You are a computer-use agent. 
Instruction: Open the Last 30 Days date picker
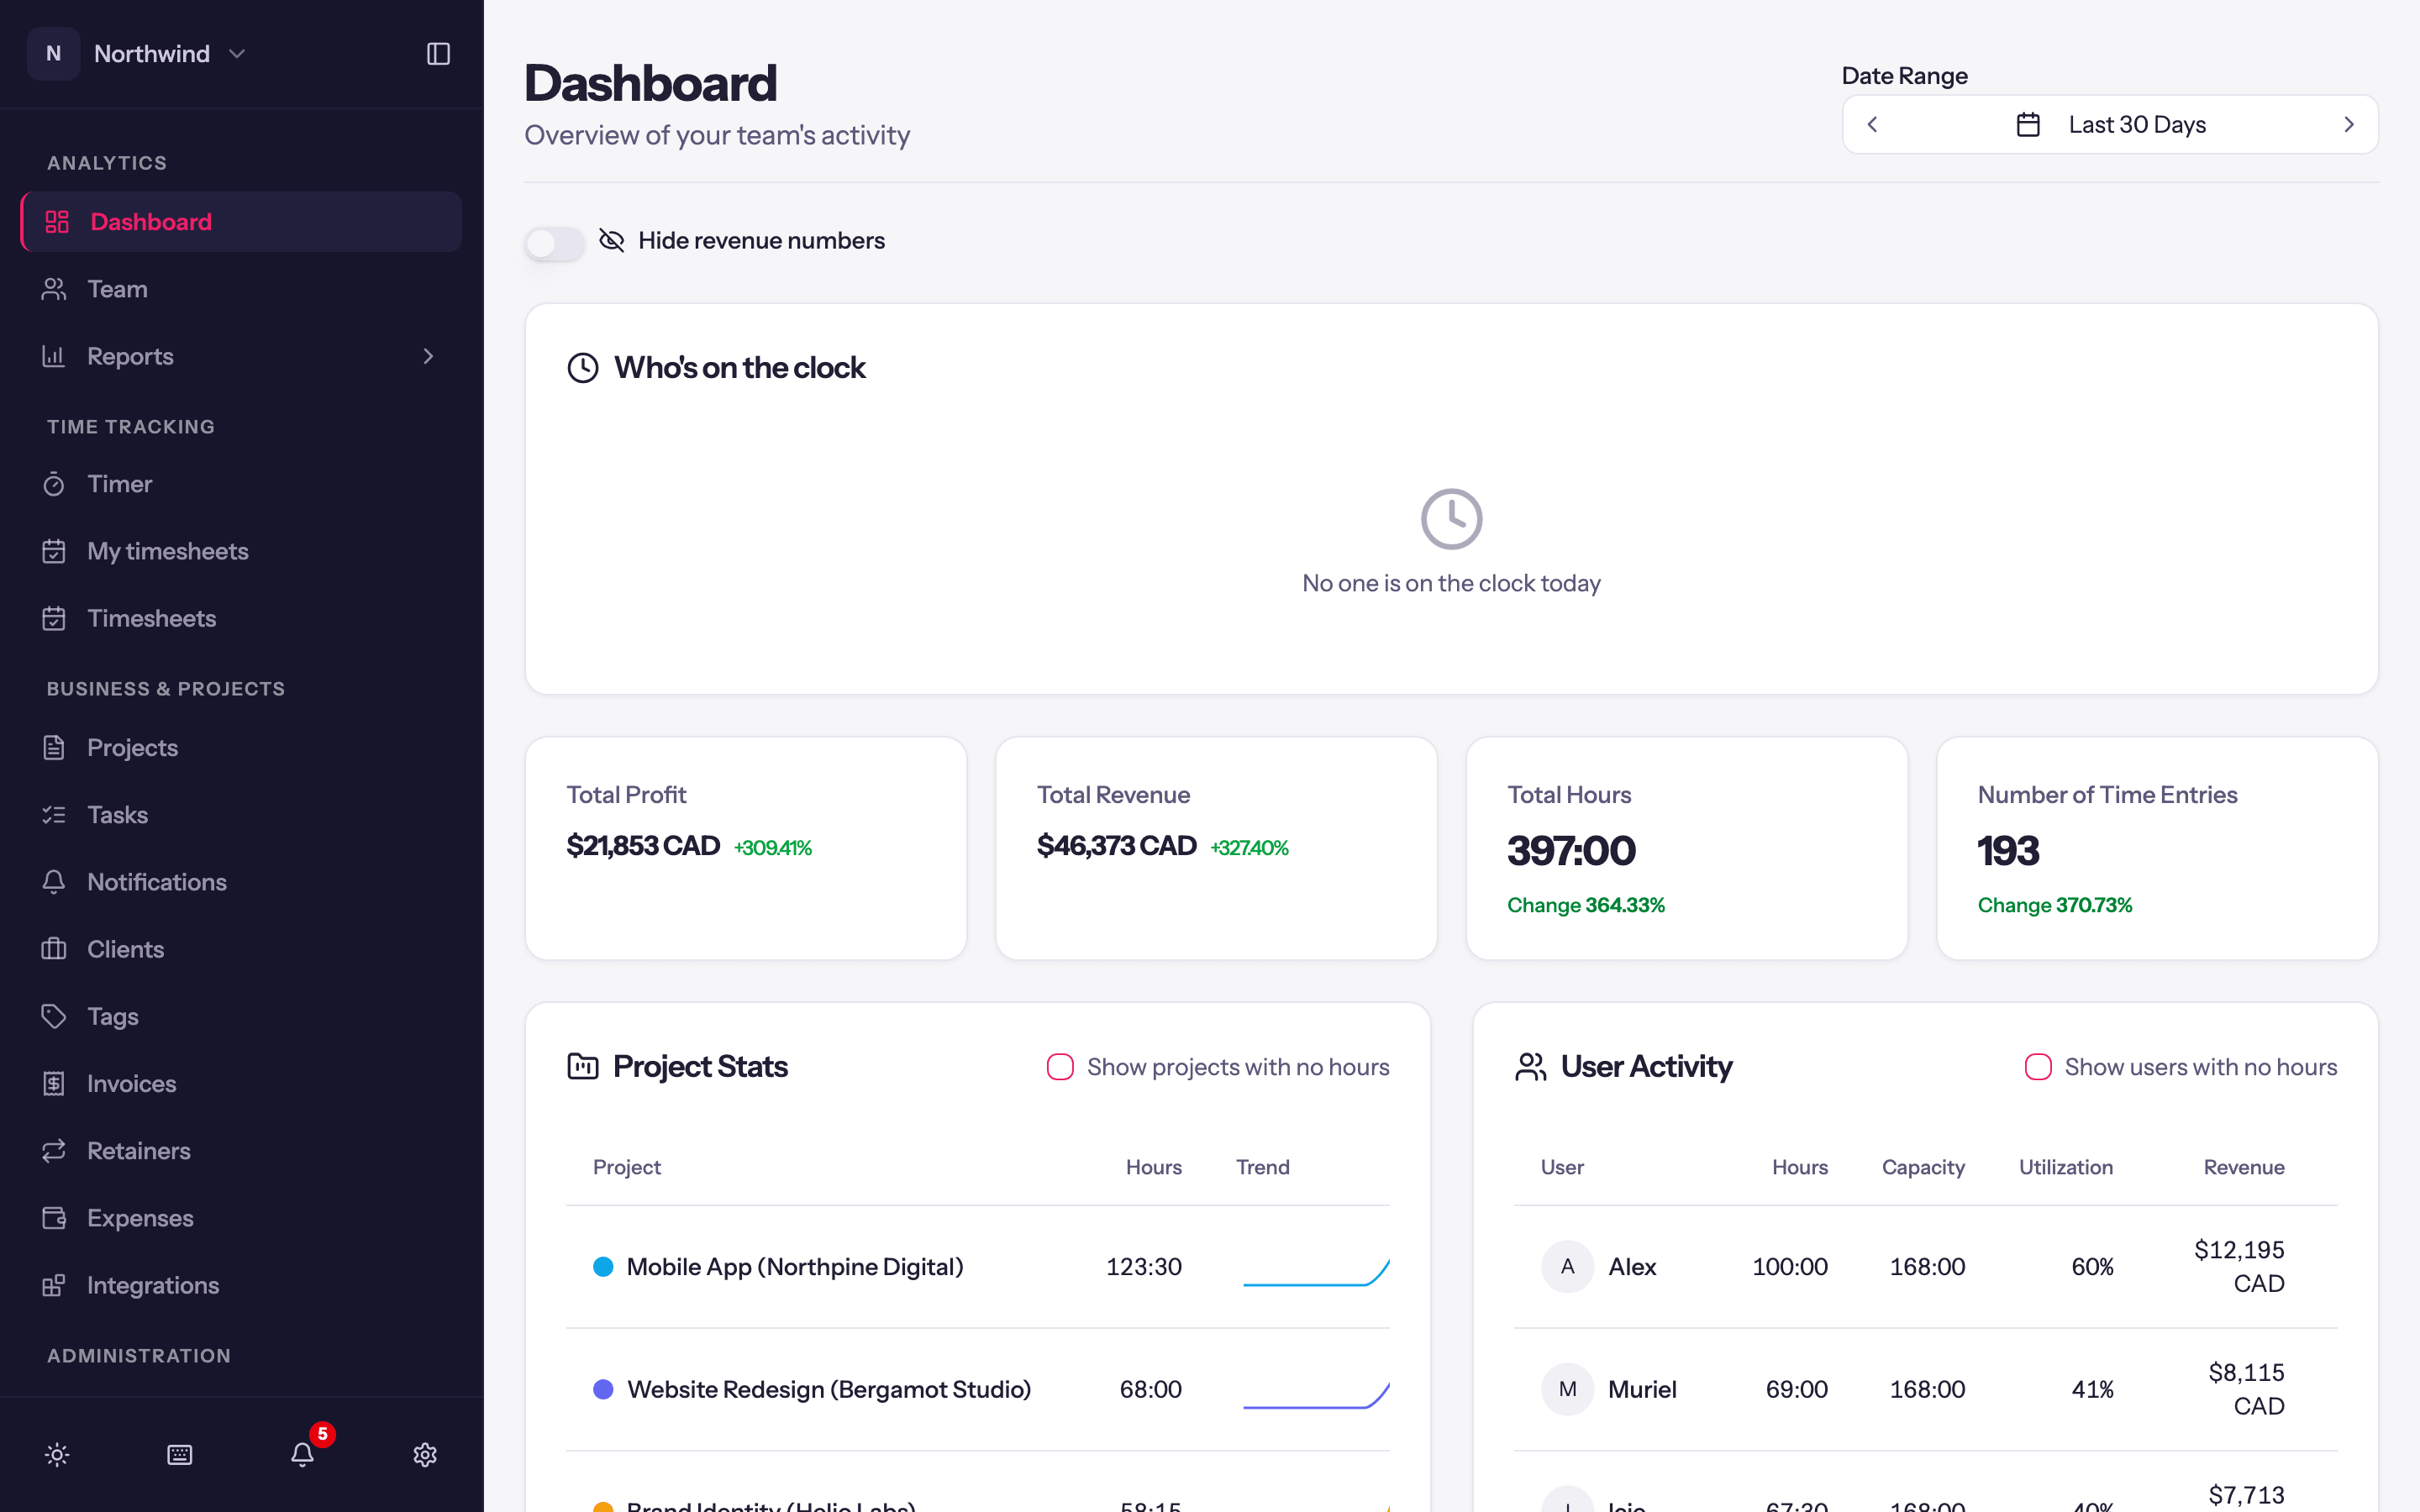(x=2110, y=124)
